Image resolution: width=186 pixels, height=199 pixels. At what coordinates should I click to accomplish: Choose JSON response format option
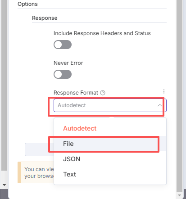(110, 159)
